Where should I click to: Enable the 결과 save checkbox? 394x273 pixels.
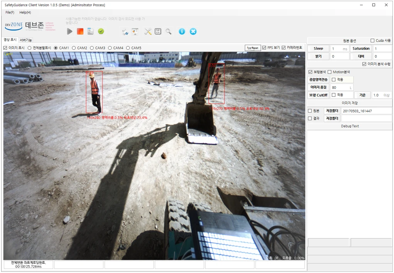pos(310,118)
